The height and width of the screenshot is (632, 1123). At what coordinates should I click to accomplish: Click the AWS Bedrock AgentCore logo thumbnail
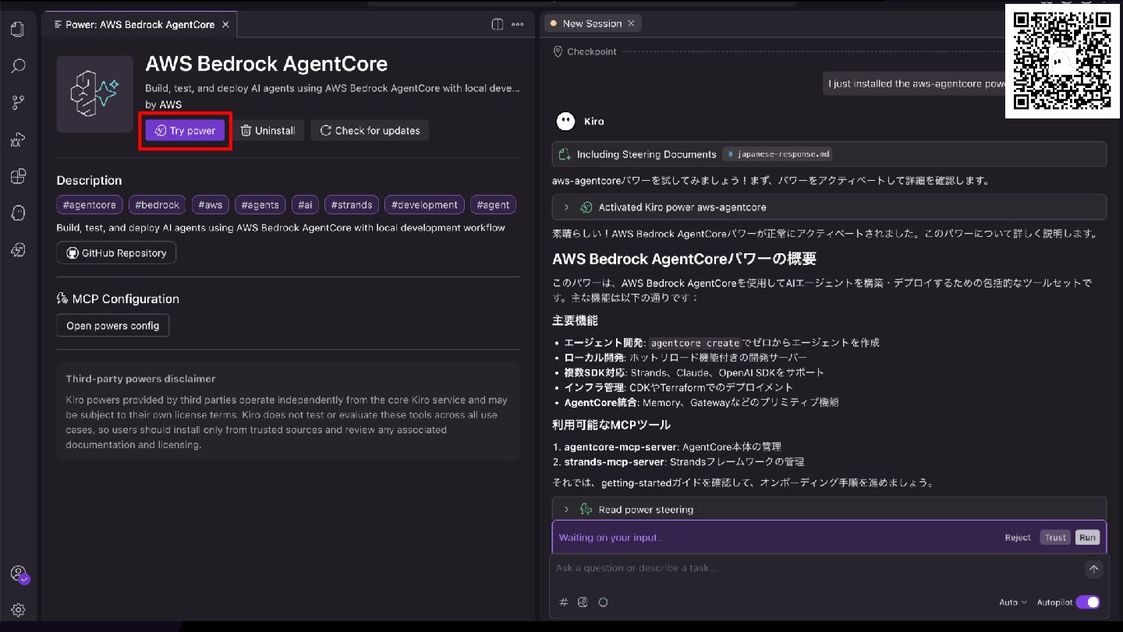tap(94, 94)
